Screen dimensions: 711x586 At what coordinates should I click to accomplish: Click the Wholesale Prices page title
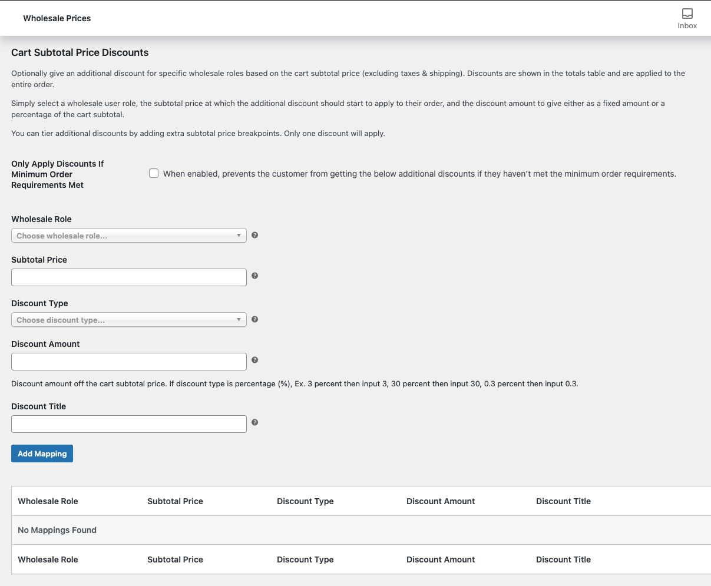click(57, 18)
